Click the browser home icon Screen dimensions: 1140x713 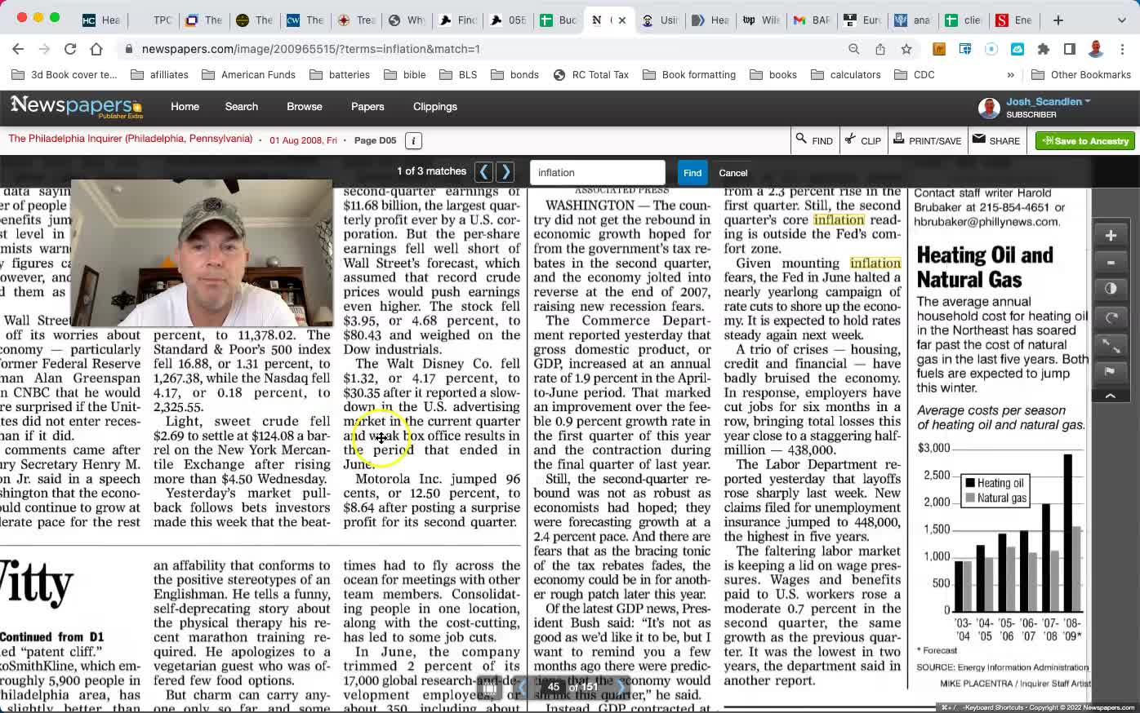point(96,49)
